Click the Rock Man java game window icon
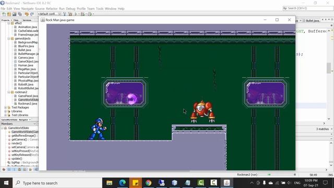This screenshot has height=188, width=334. 43,20
